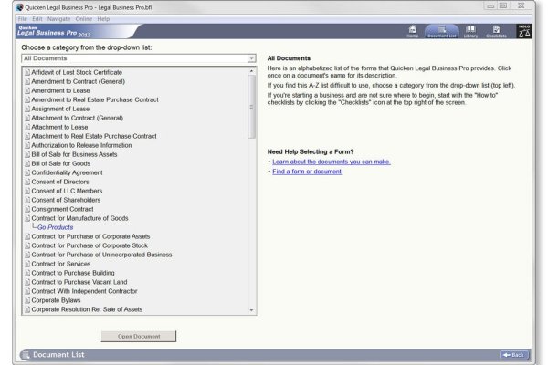Open the File menu
The height and width of the screenshot is (365, 548).
23,18
